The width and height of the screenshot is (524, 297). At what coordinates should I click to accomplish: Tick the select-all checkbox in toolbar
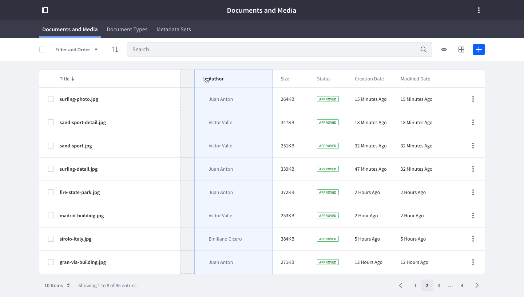[42, 49]
